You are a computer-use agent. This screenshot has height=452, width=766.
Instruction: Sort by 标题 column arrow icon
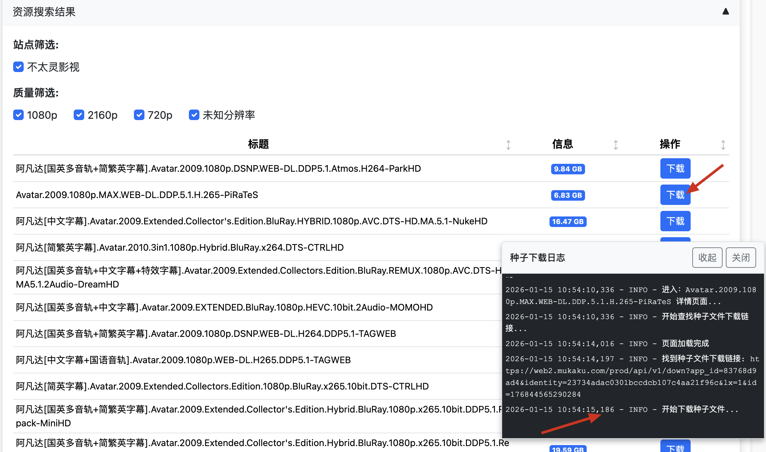coord(508,145)
